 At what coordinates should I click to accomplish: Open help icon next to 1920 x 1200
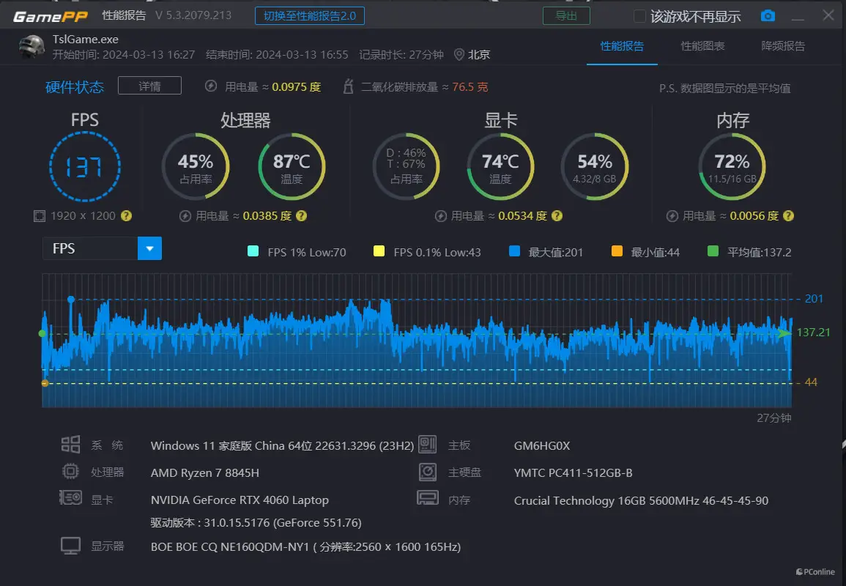(126, 216)
